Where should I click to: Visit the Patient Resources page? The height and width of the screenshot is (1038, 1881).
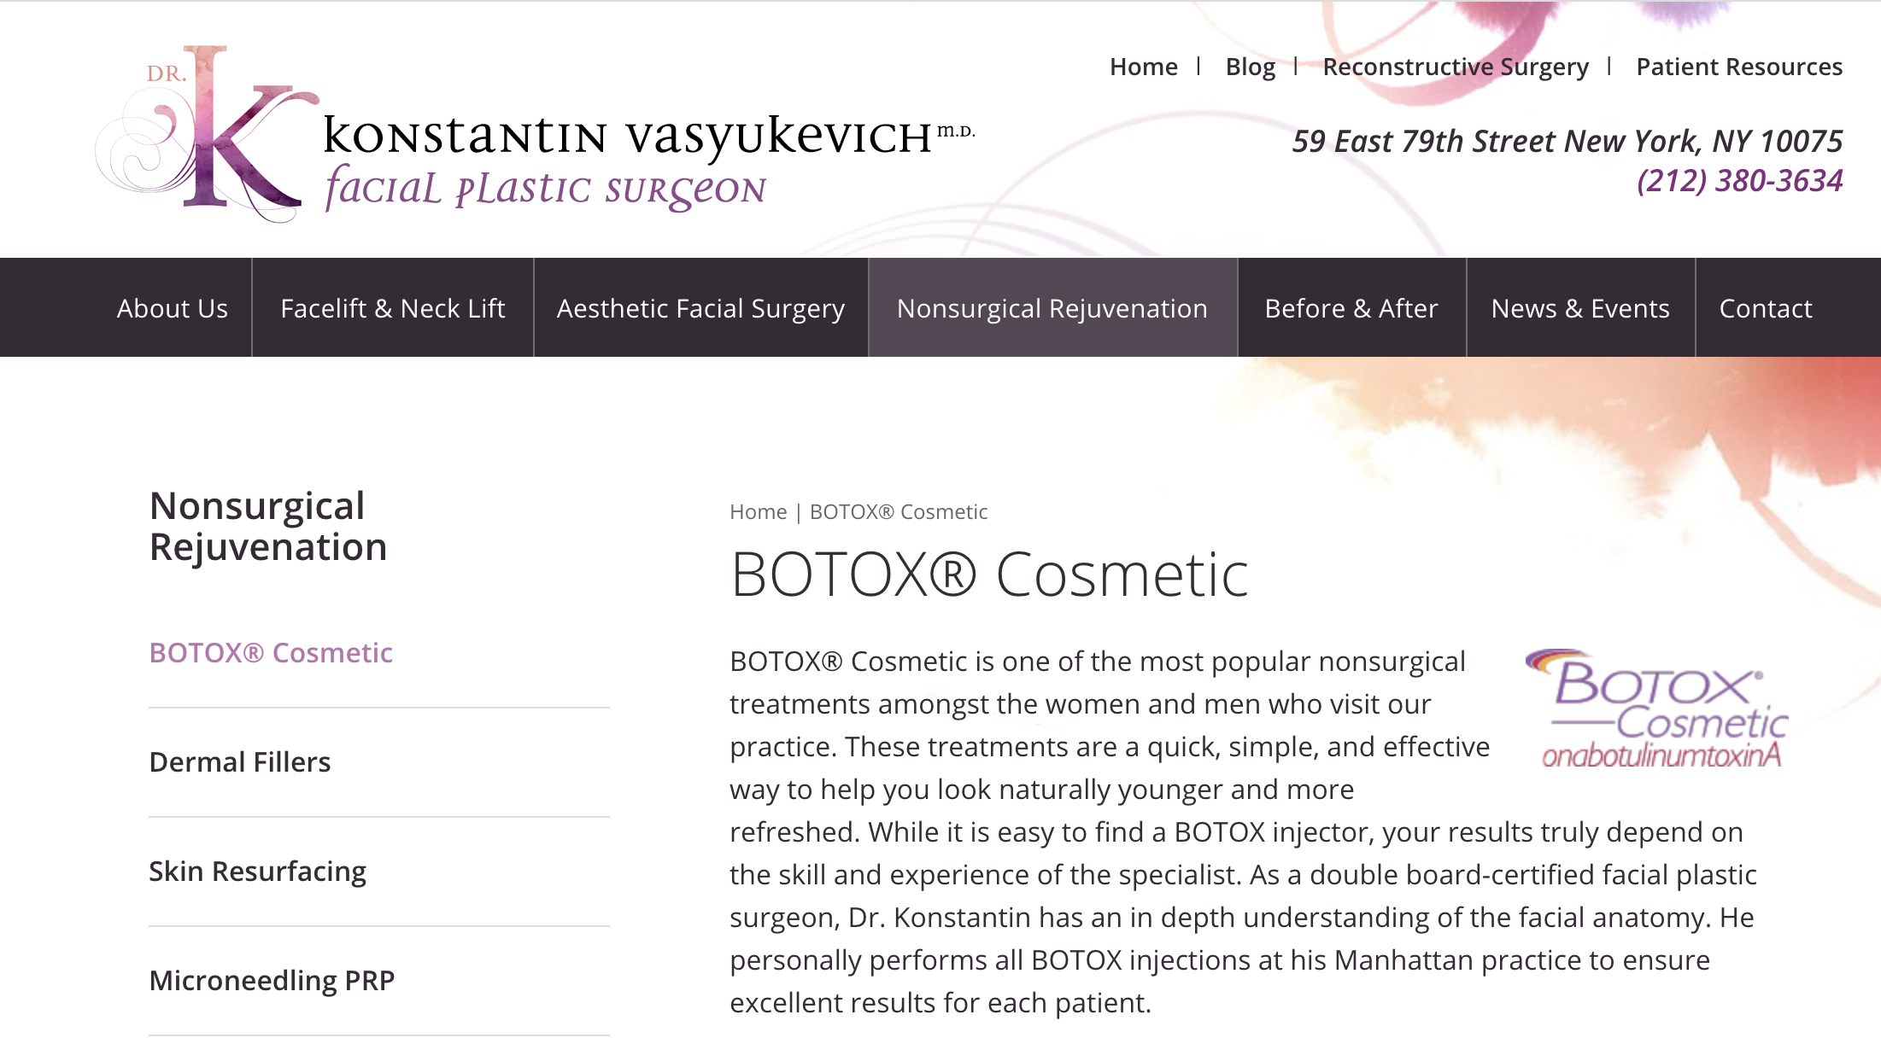(1738, 67)
